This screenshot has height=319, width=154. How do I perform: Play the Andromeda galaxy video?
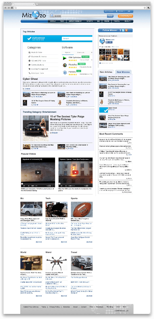click(x=38, y=172)
